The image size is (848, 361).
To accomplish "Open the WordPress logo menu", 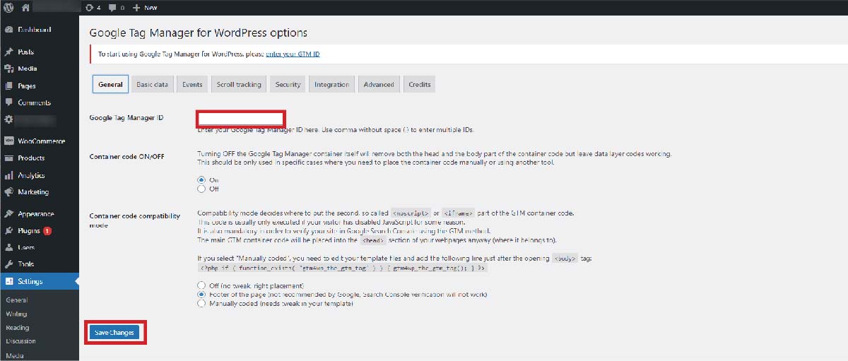I will tap(8, 7).
